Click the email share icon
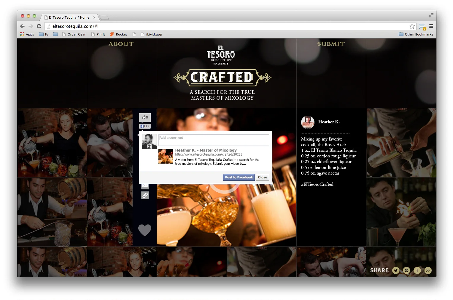453x300 pixels. (145, 186)
